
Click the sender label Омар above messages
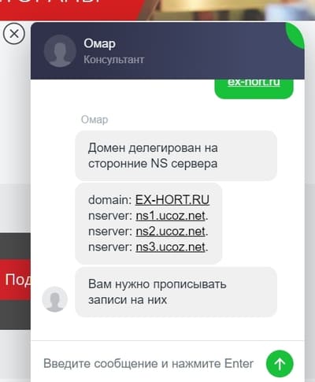click(94, 120)
